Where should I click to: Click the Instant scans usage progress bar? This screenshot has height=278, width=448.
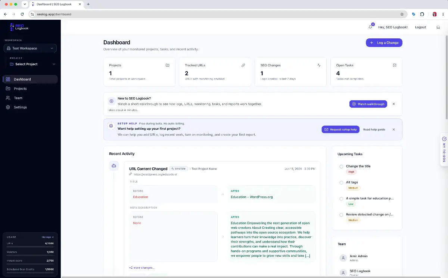pyautogui.click(x=30, y=264)
